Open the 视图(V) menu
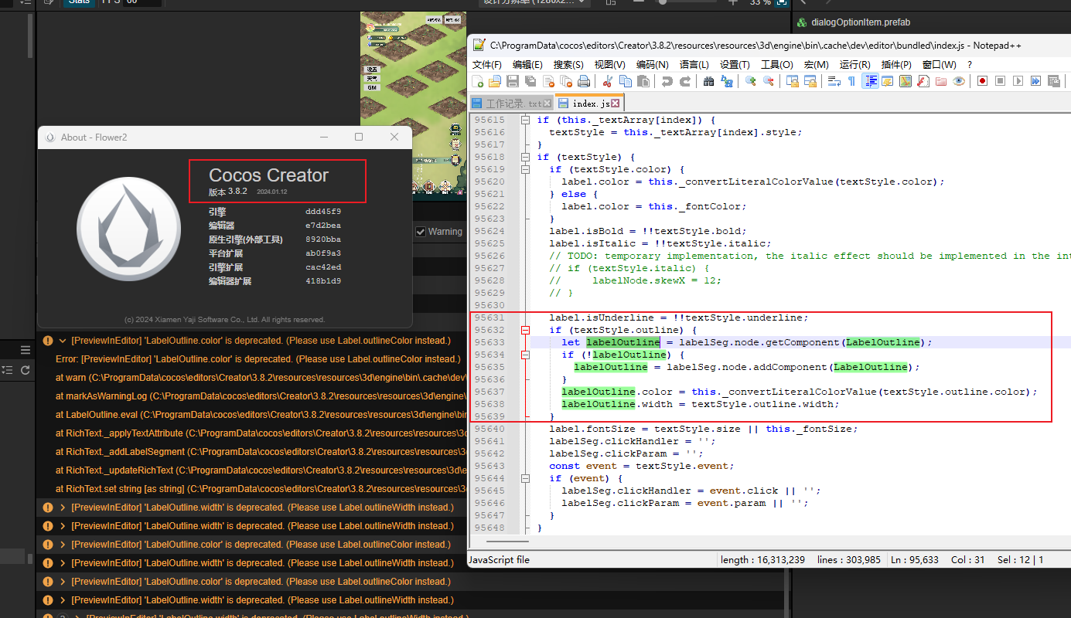This screenshot has width=1071, height=618. point(609,65)
